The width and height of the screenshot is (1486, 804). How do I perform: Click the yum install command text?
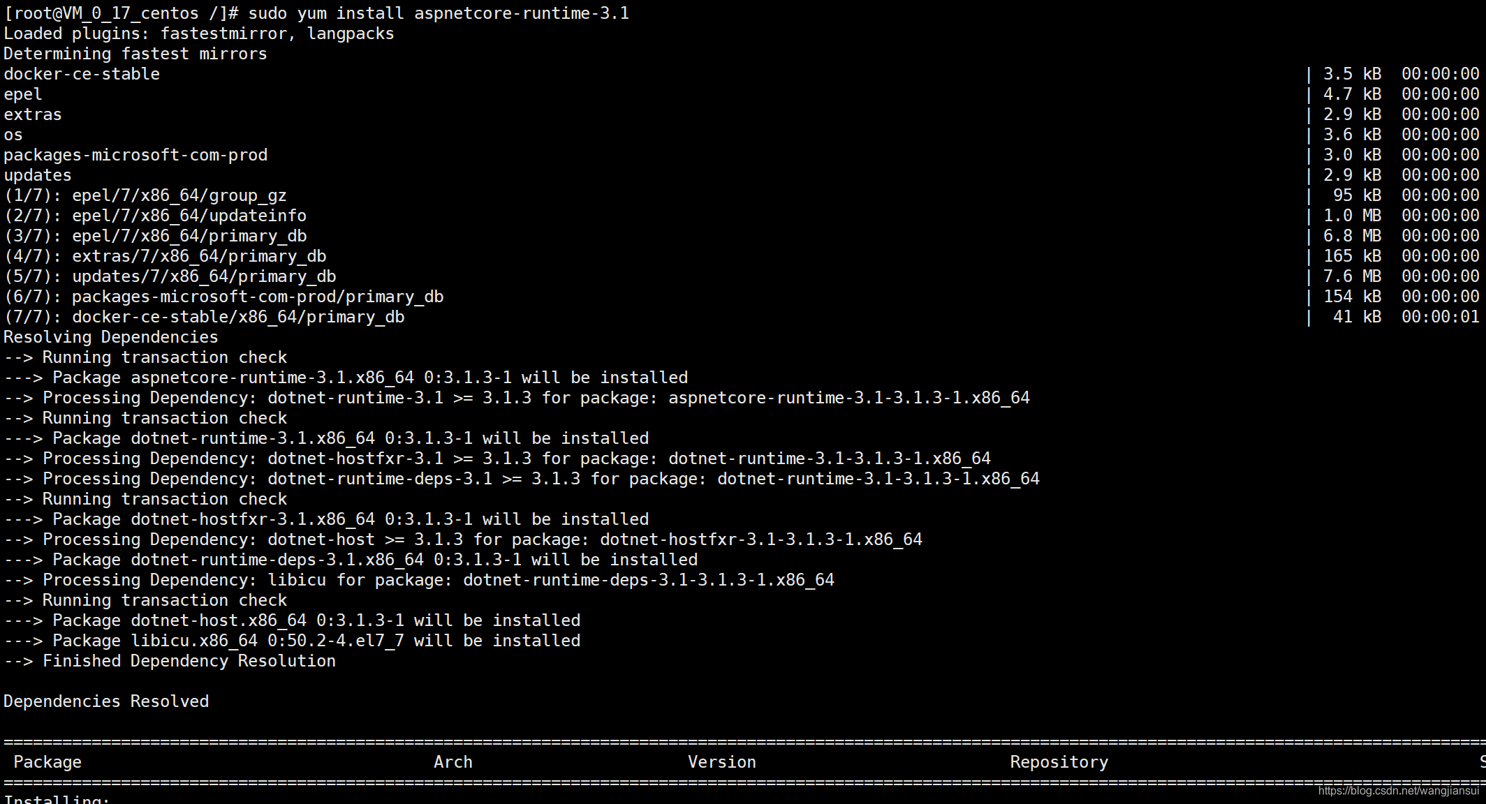pyautogui.click(x=439, y=13)
